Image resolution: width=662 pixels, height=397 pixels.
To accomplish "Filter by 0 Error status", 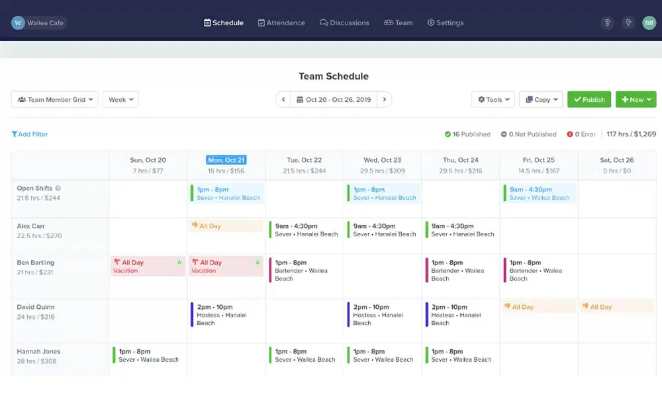I will pos(581,134).
